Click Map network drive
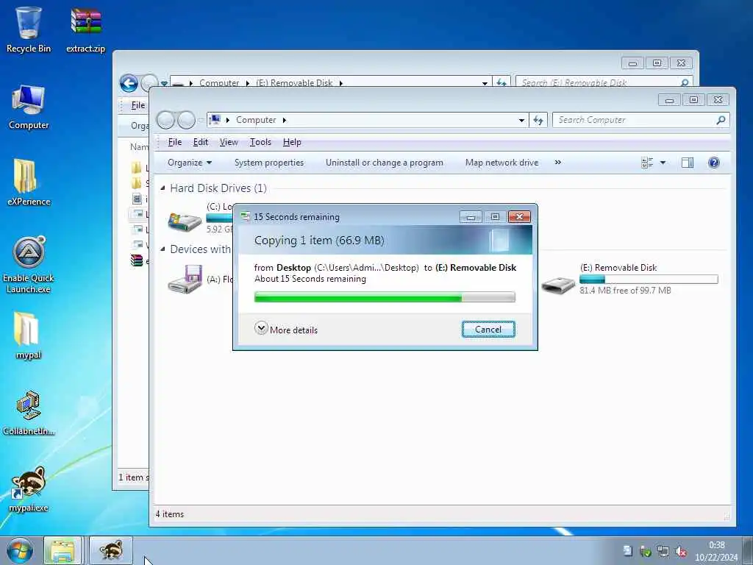 click(502, 163)
